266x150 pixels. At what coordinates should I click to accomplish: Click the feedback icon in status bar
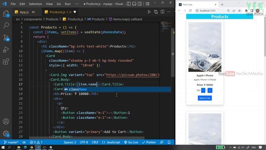click(162, 142)
